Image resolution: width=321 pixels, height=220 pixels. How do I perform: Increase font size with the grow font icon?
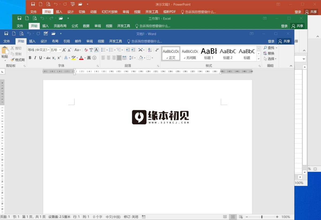[x=64, y=50]
